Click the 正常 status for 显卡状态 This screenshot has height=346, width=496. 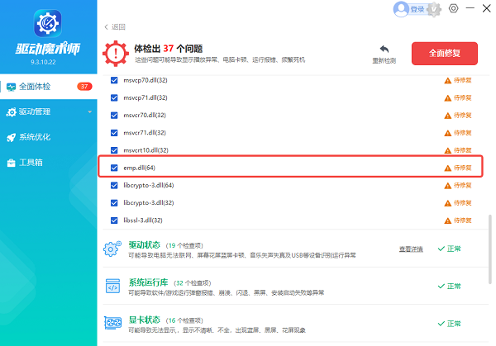click(x=454, y=323)
